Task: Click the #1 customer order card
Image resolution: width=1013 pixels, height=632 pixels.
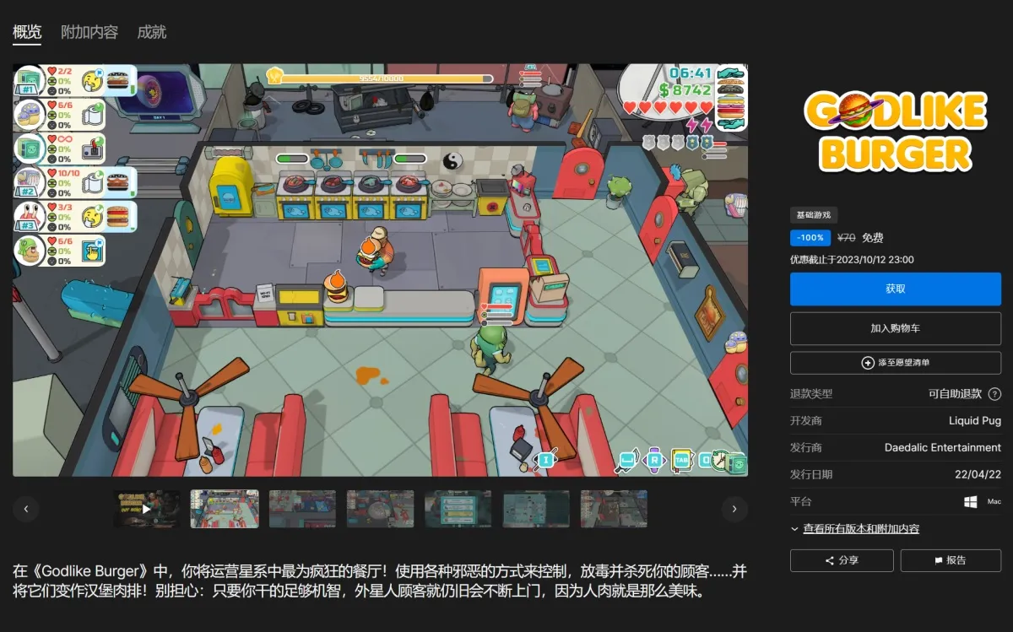Action: [75, 81]
